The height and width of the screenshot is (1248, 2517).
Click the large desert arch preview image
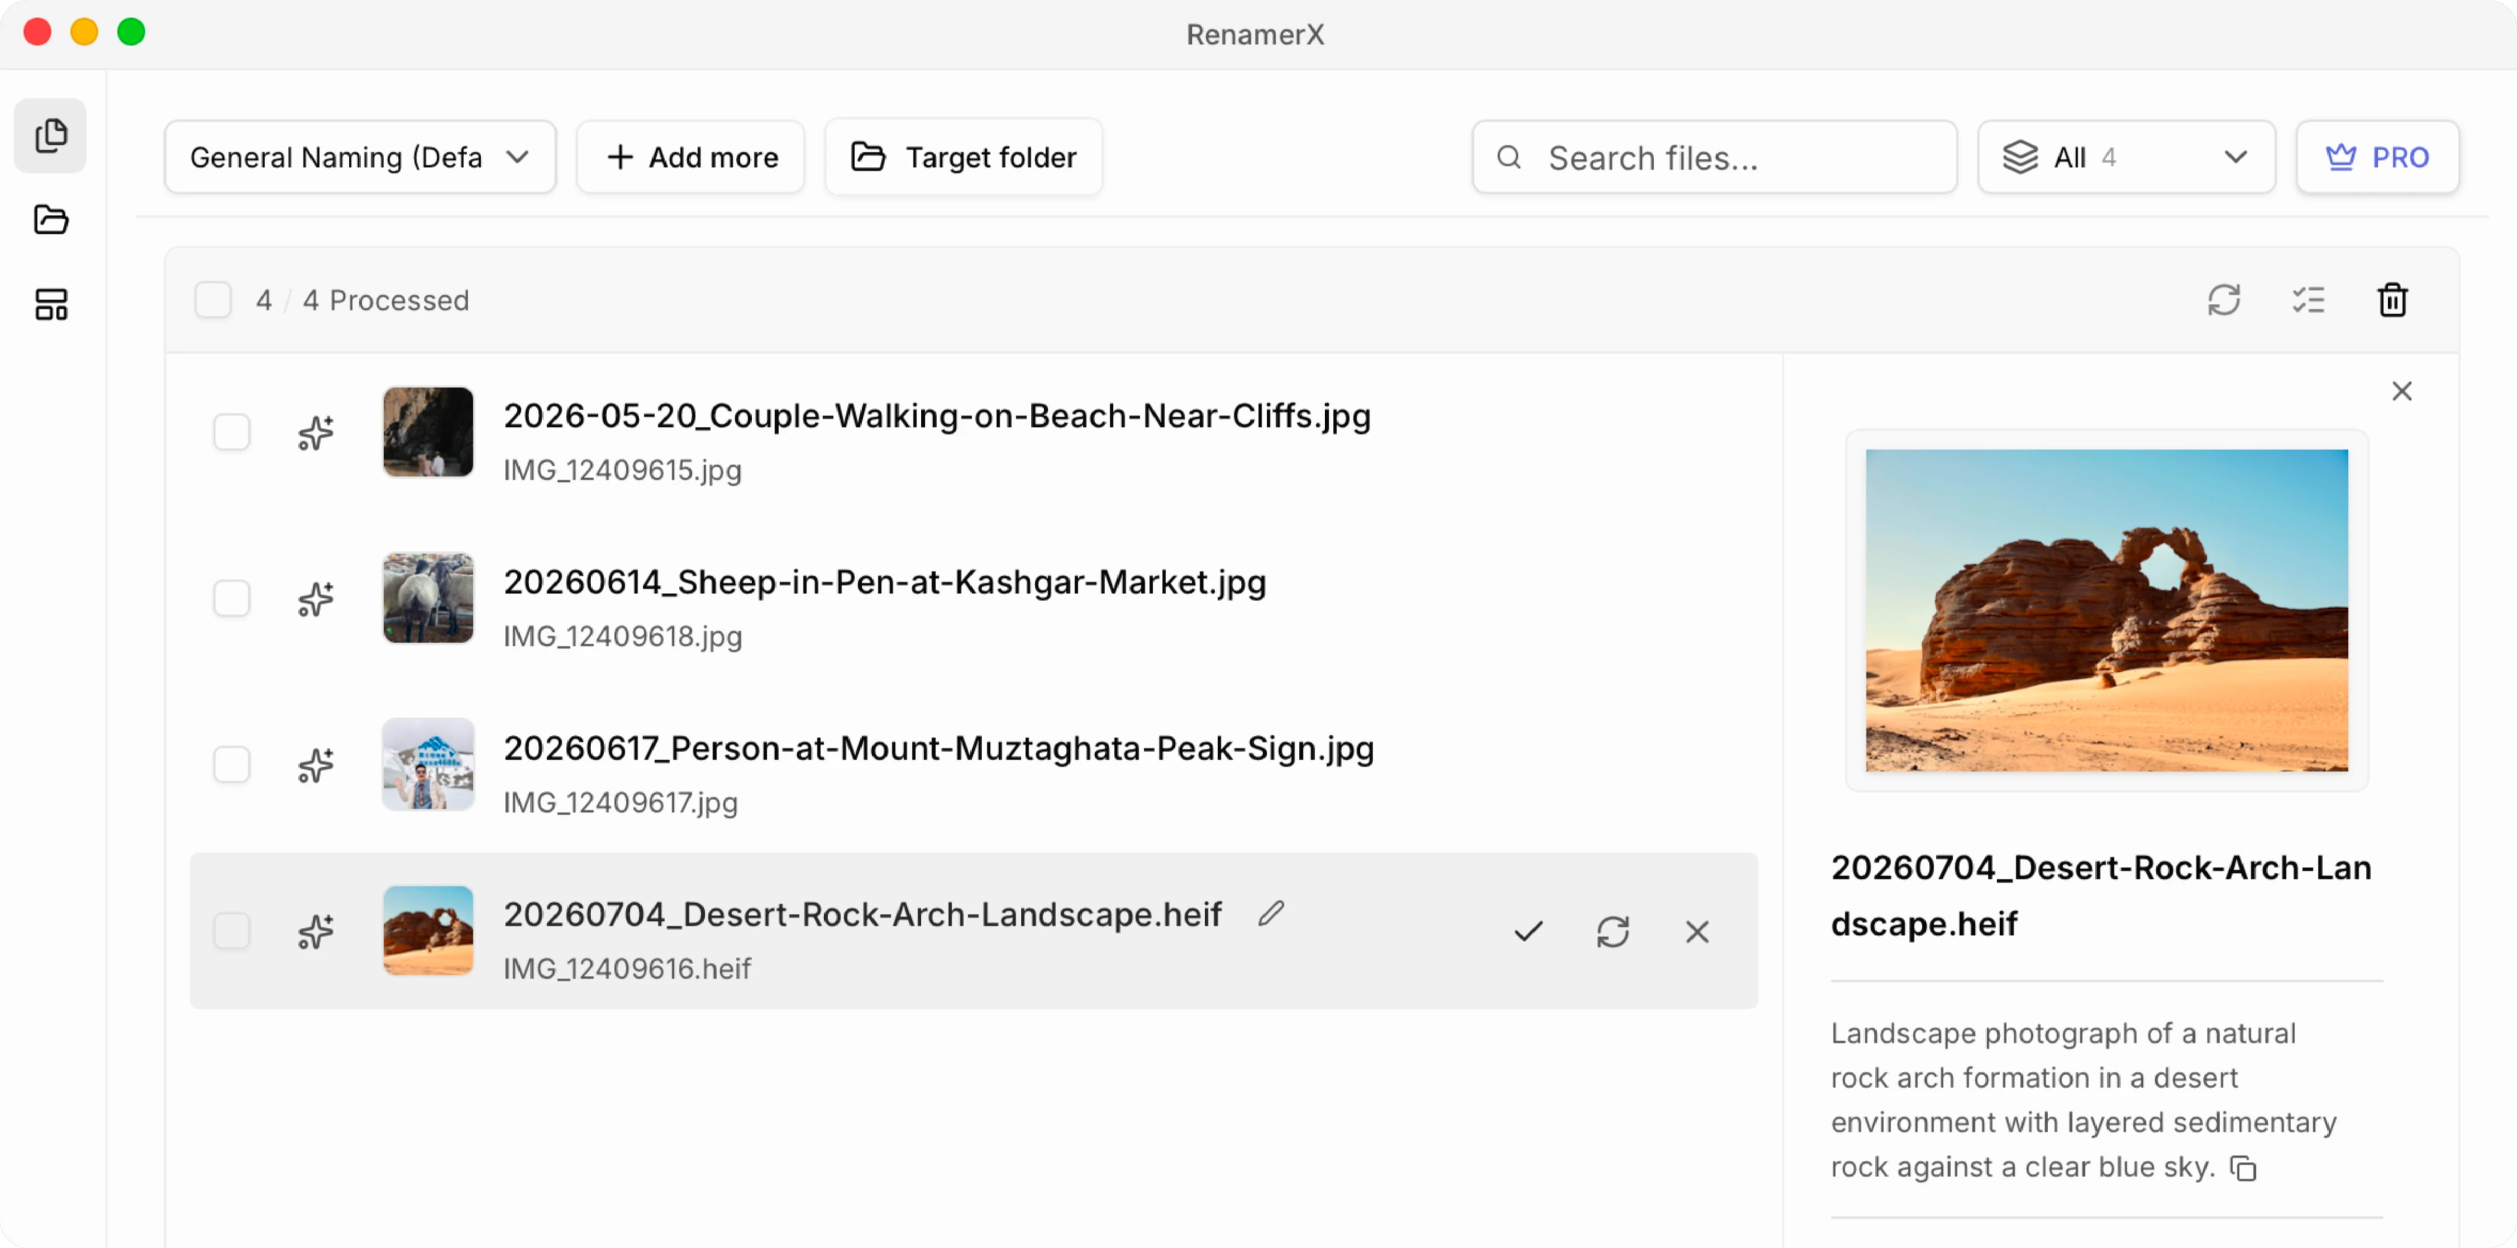point(2107,610)
